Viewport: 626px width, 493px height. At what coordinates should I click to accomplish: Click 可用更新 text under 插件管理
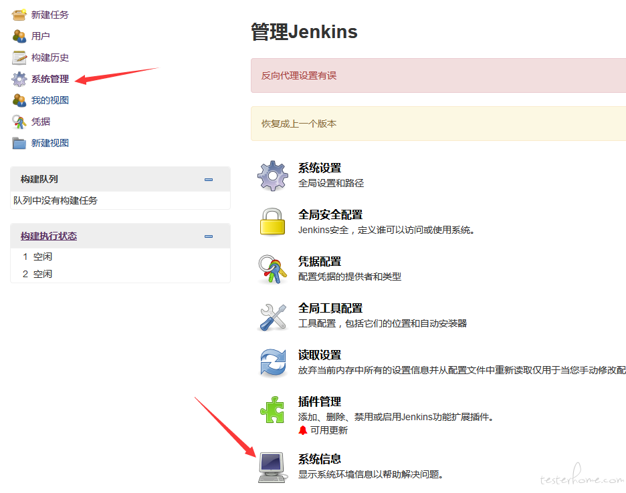(329, 430)
